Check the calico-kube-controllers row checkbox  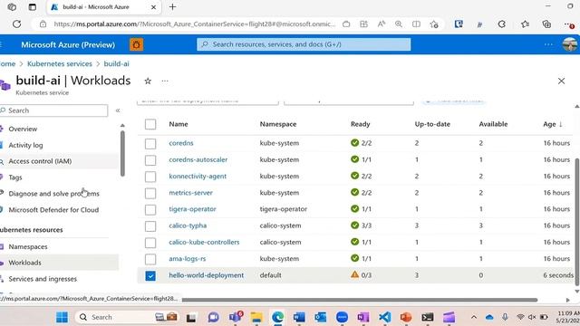click(150, 243)
